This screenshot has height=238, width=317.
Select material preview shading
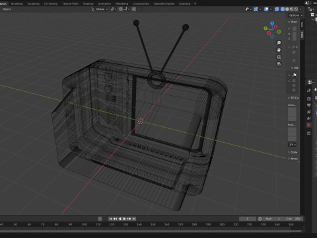coord(291,9)
